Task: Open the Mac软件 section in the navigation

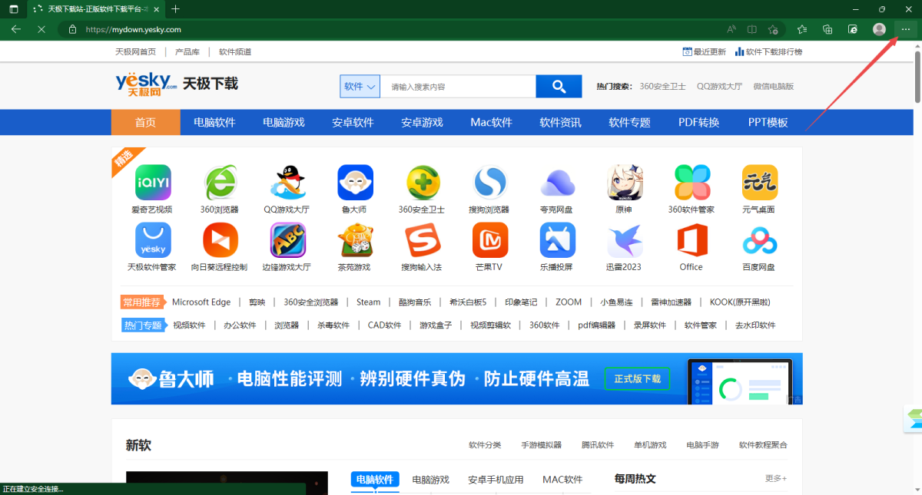Action: click(x=490, y=122)
